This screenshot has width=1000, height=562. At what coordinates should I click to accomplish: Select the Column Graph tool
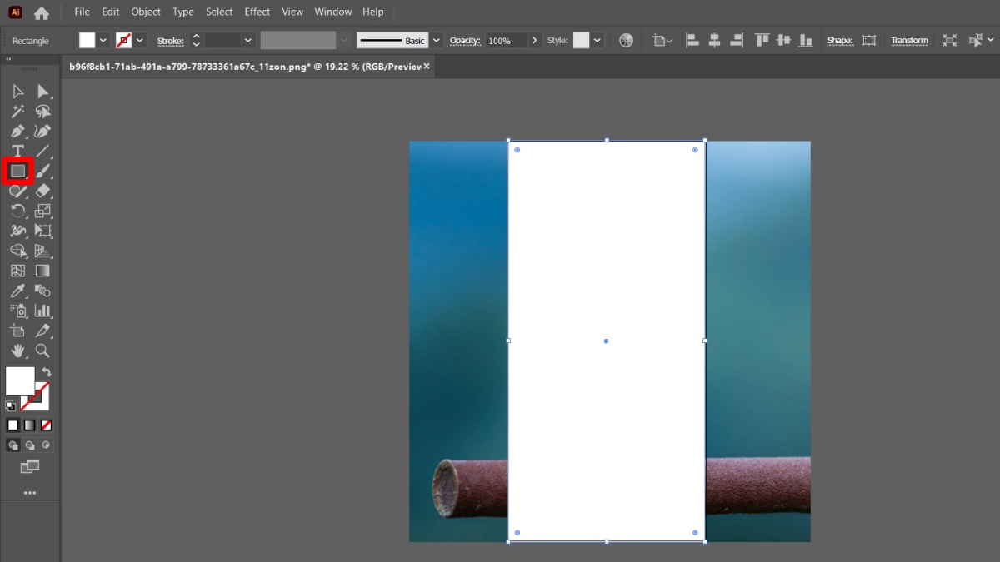click(x=43, y=311)
